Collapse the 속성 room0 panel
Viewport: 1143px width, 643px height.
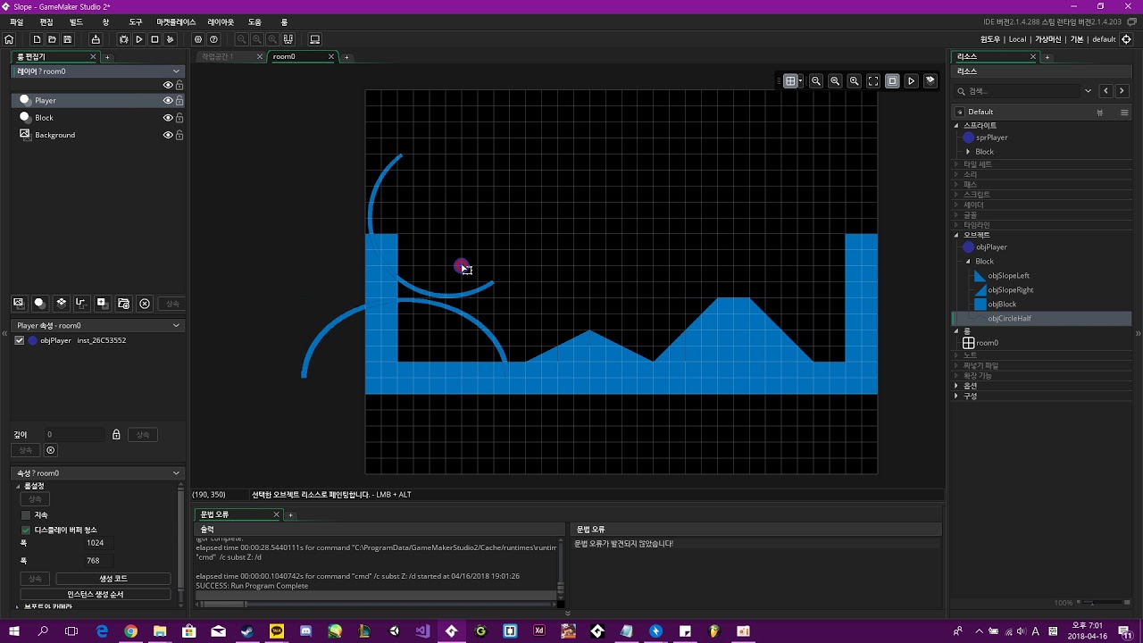(x=176, y=473)
